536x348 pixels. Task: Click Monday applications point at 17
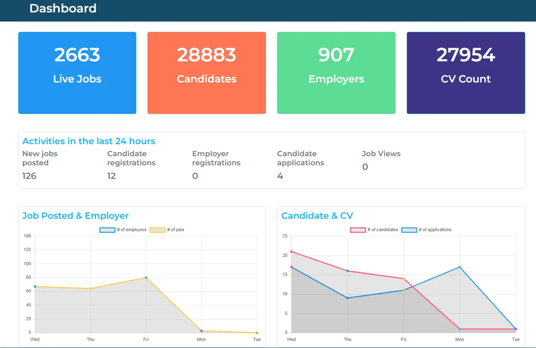pyautogui.click(x=460, y=267)
